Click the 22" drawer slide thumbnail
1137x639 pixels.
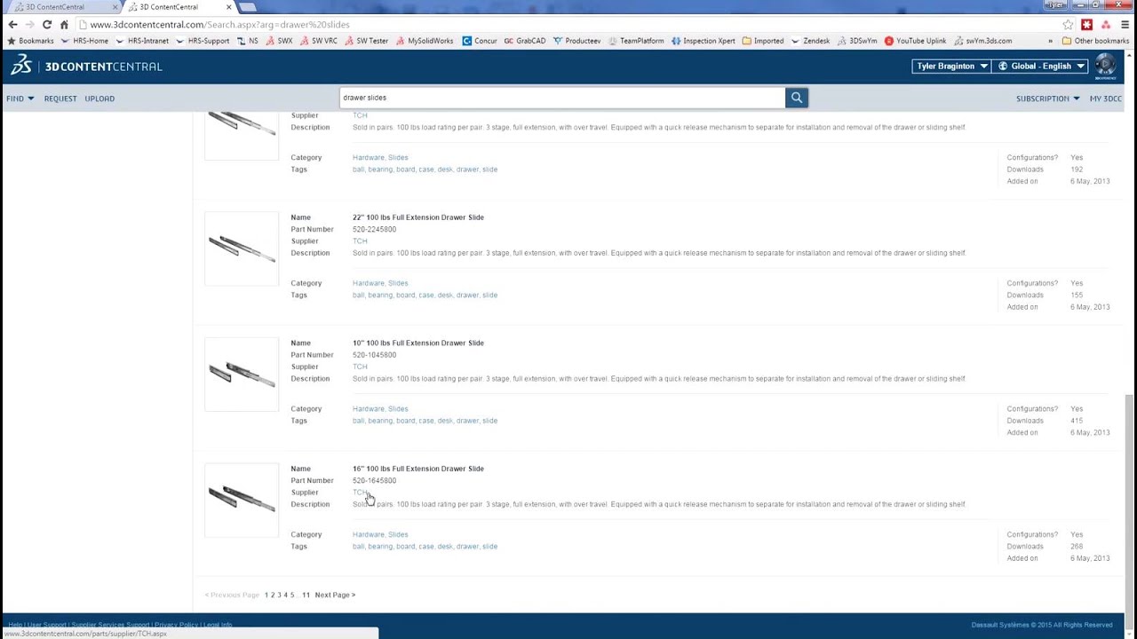(x=242, y=248)
